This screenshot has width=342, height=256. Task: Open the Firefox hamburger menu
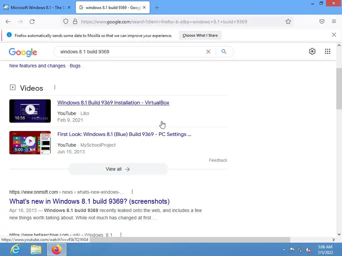[334, 21]
